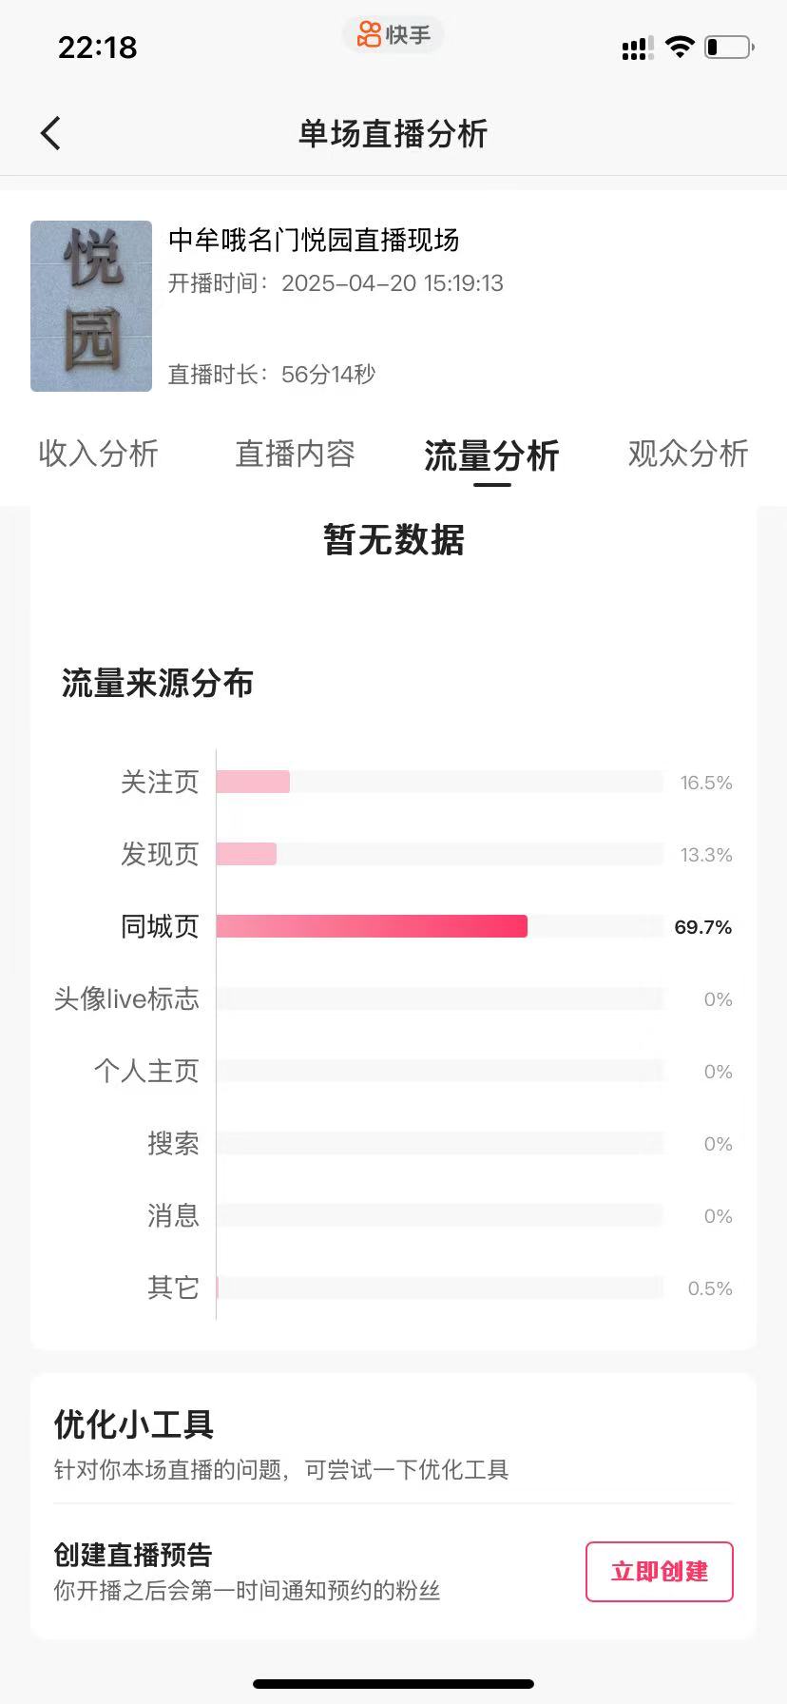Image resolution: width=787 pixels, height=1704 pixels.
Task: Tap the 关注页 traffic bar
Action: pyautogui.click(x=253, y=783)
